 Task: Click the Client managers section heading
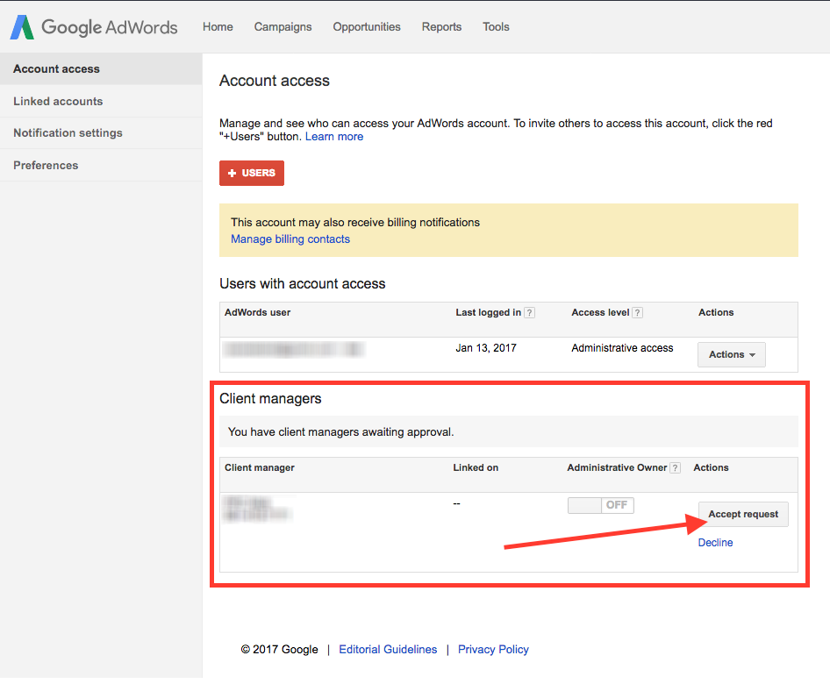click(270, 398)
